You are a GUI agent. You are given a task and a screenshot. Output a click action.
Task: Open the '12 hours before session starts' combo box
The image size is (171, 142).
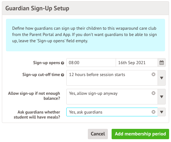tap(112, 78)
